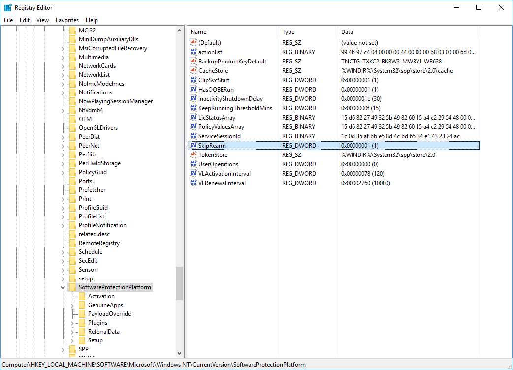Click the VLRenewalInterval data 0x00002760 (10080)

(x=365, y=183)
